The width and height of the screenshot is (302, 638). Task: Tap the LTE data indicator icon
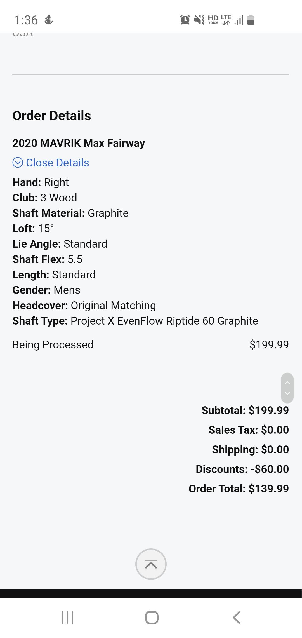tap(226, 20)
